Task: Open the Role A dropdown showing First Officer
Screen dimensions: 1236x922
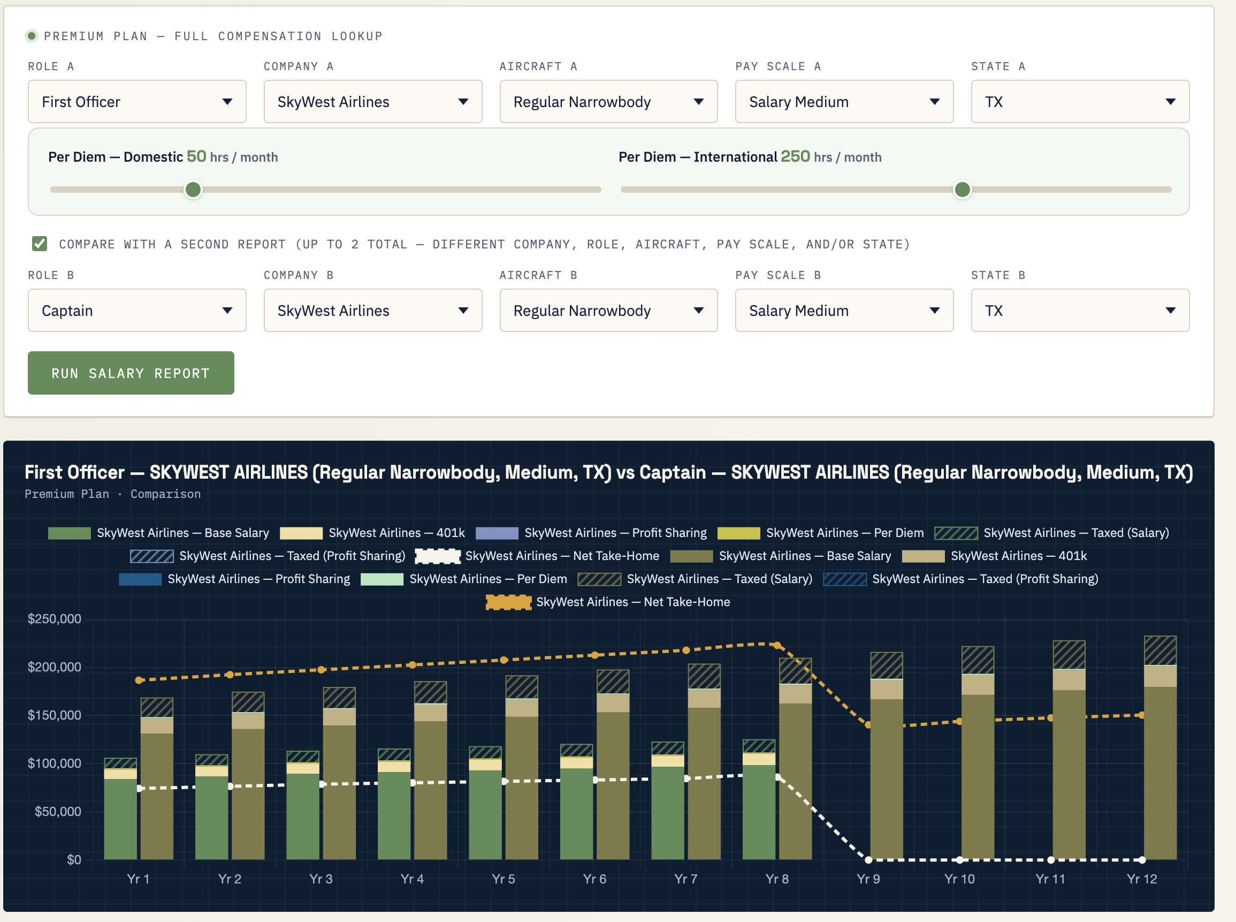Action: point(137,102)
